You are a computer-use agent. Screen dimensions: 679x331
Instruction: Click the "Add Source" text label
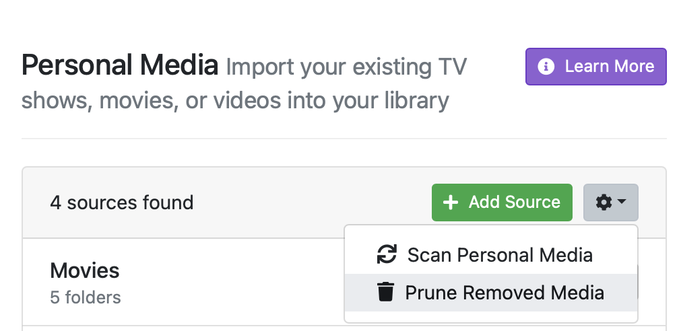[x=514, y=203]
